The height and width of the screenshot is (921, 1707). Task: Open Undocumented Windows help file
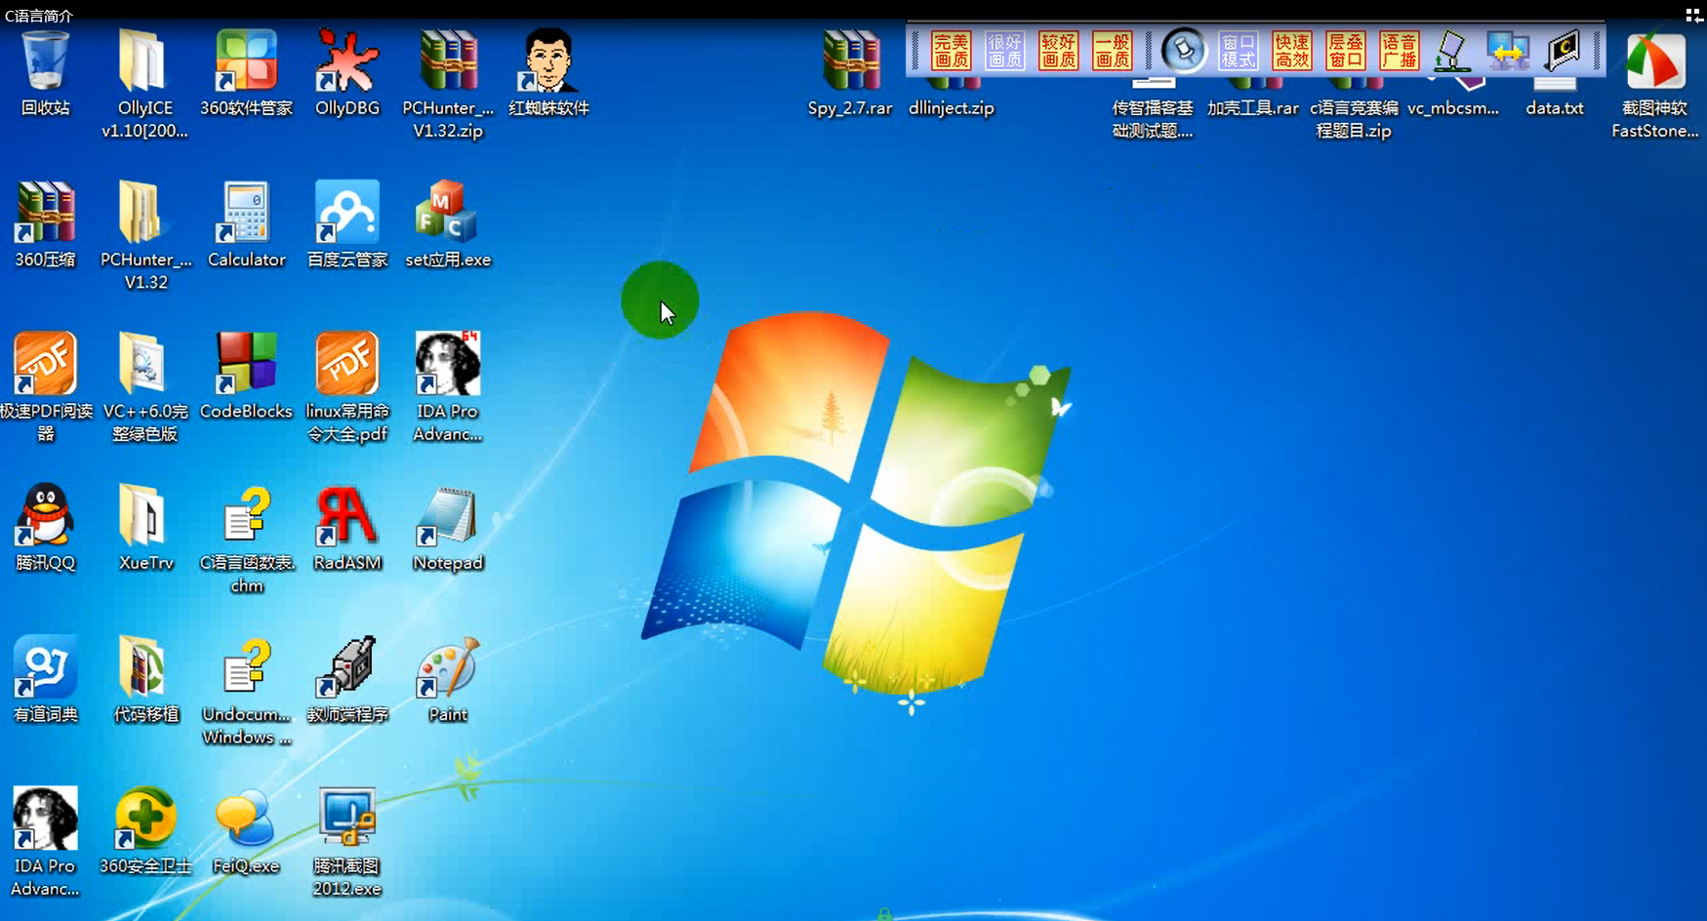(x=246, y=666)
